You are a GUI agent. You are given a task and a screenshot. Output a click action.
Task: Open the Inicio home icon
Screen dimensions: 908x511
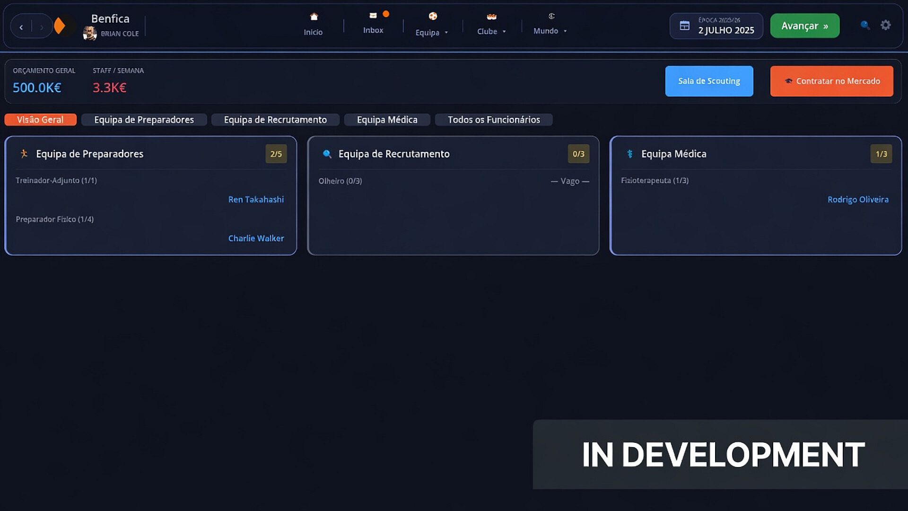click(314, 17)
